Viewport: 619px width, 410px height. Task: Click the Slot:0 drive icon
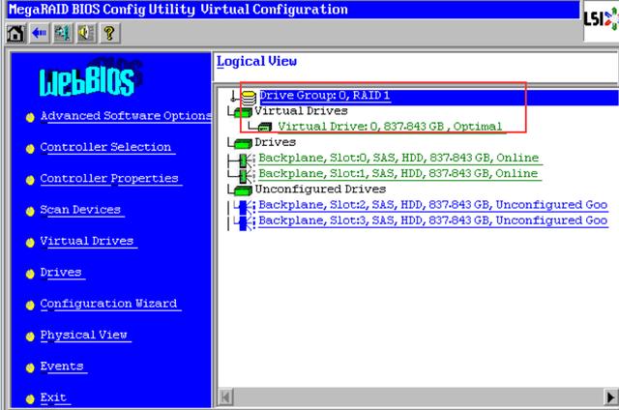click(248, 160)
